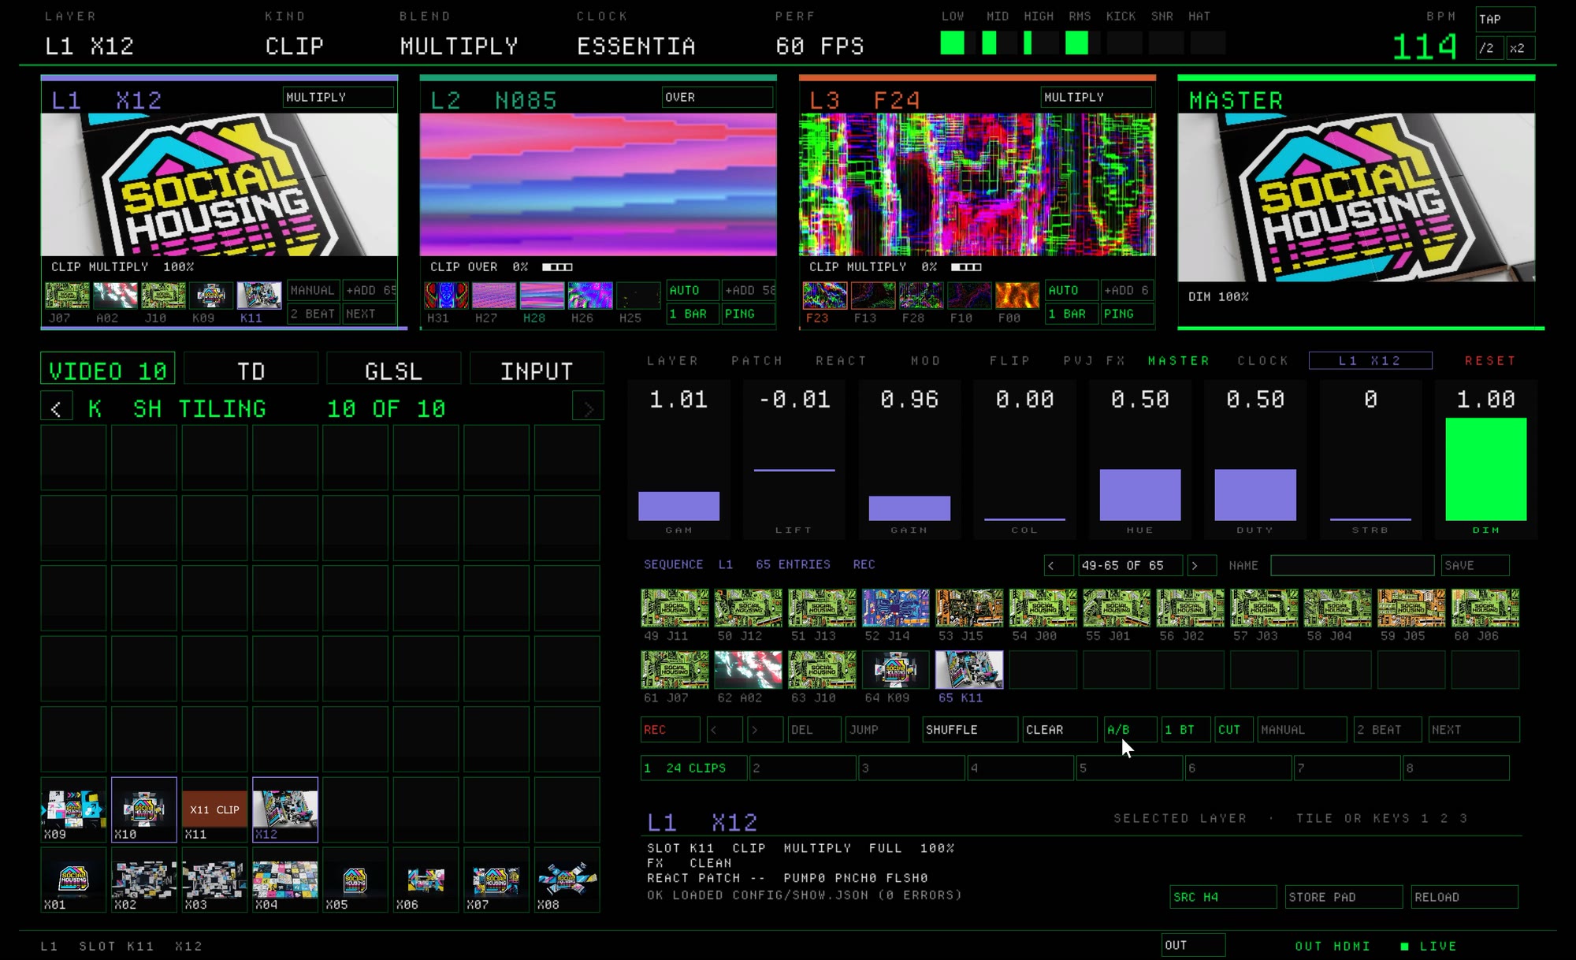Toggle AUTO mode on layer L3
This screenshot has width=1576, height=960.
pos(1072,290)
